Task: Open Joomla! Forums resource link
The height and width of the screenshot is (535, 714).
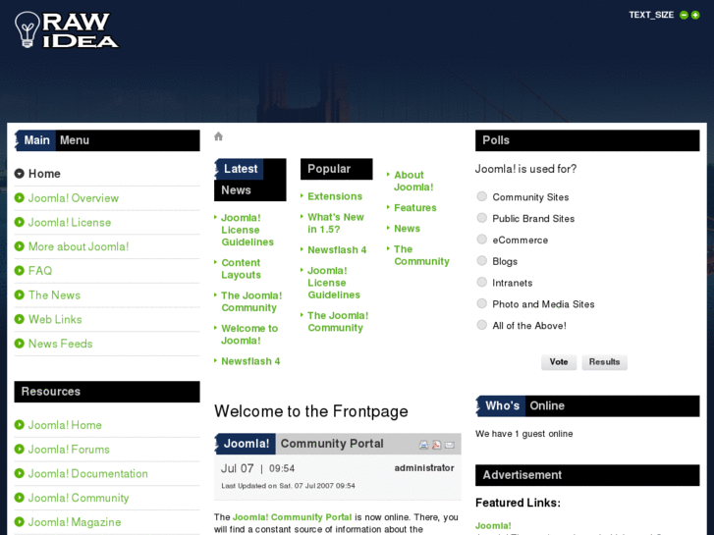Action: coord(69,450)
